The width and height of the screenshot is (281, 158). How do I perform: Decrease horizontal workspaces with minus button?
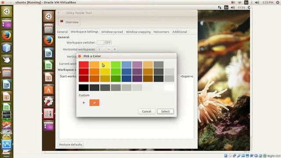pos(108,49)
